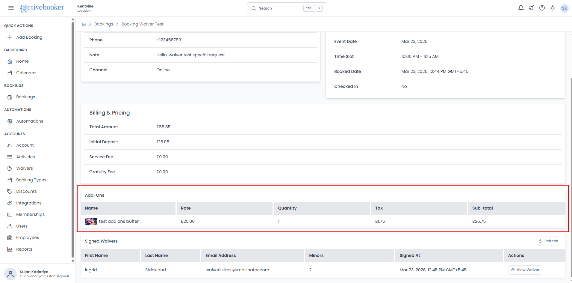Click the Automations gear icon
Viewport: 572px width, 283px height.
[x=10, y=121]
